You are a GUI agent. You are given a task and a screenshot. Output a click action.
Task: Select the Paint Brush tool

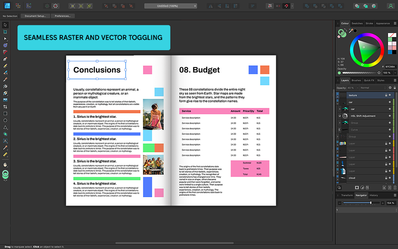[x=5, y=80]
